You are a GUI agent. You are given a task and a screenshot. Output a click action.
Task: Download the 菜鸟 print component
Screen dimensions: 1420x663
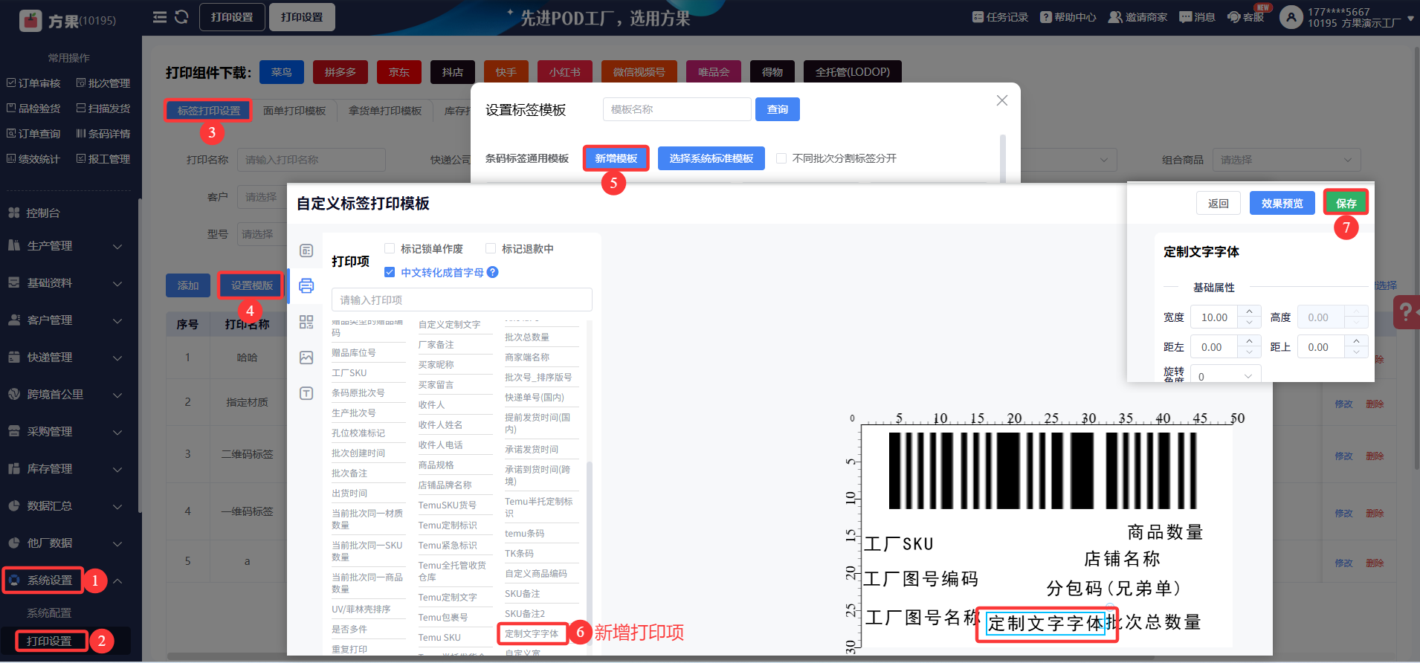coord(281,72)
